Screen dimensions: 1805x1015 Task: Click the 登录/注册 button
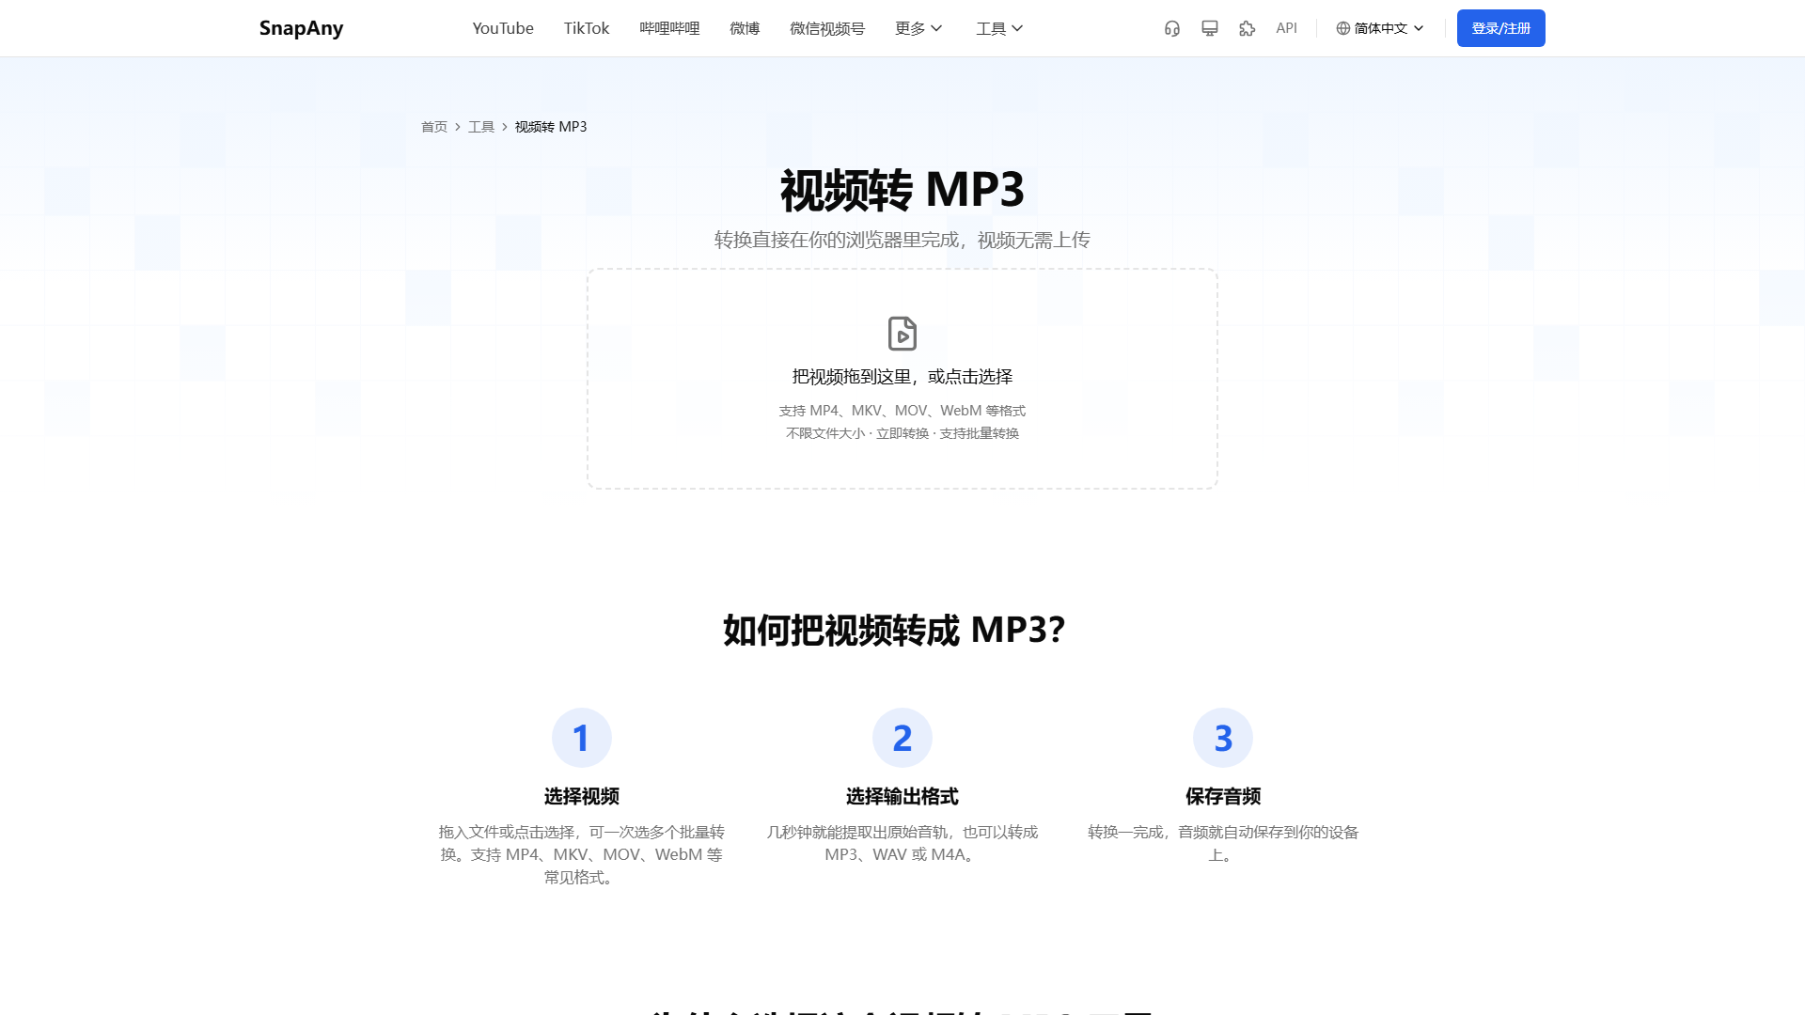pos(1501,28)
